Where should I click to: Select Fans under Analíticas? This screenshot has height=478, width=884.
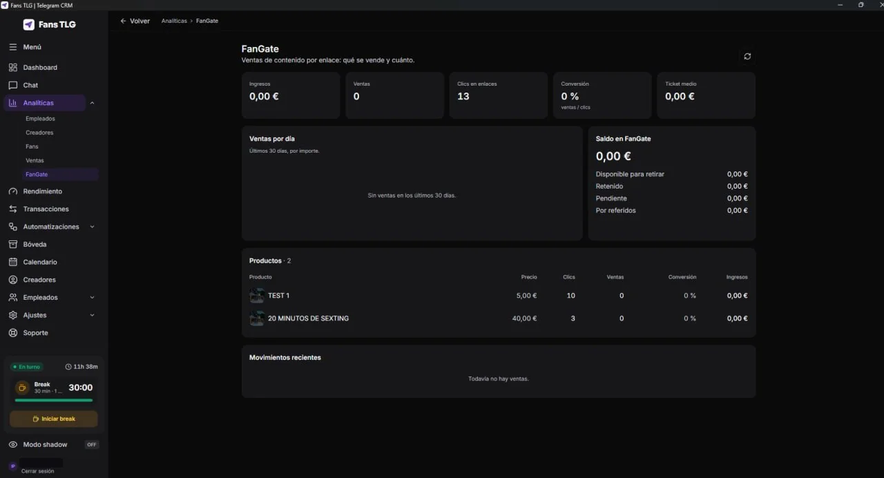pos(32,146)
